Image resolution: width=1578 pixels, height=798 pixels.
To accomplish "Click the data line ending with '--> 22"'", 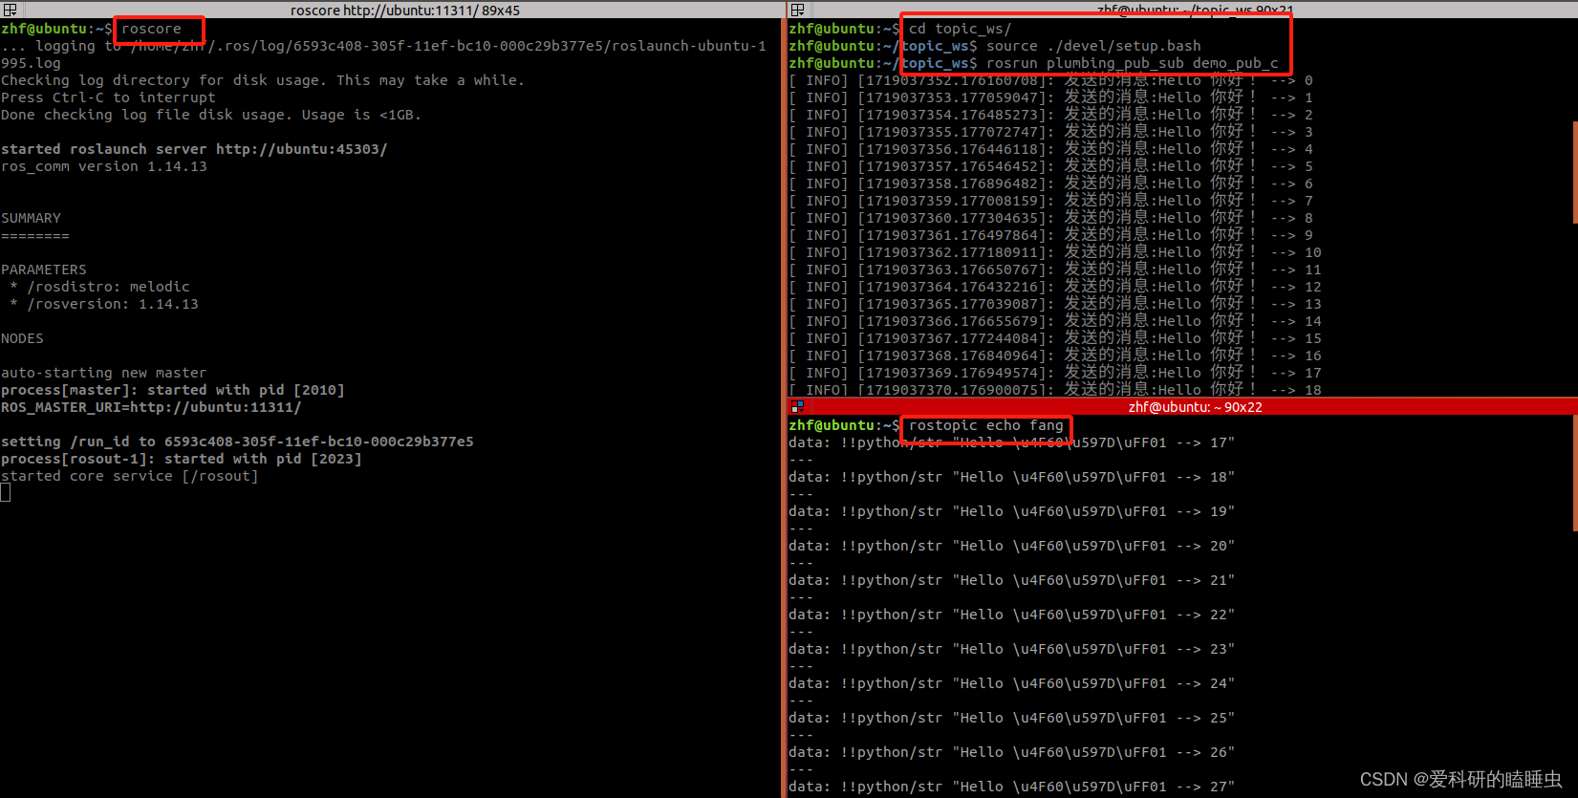I will pos(1011,615).
